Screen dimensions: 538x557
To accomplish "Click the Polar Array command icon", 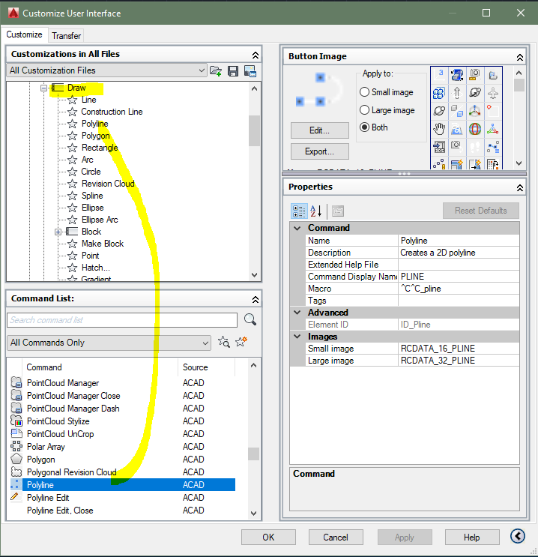I will coord(16,447).
